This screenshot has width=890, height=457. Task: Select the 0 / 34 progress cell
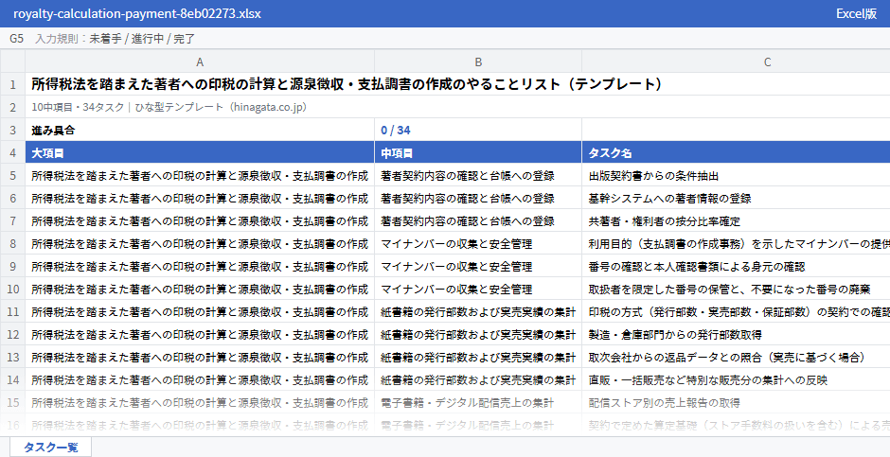pyautogui.click(x=478, y=130)
